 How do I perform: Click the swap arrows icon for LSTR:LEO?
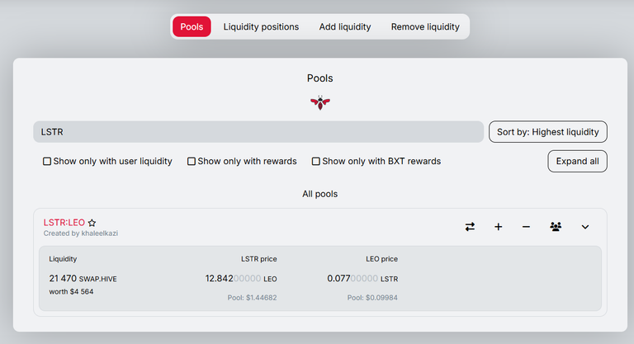pyautogui.click(x=470, y=227)
